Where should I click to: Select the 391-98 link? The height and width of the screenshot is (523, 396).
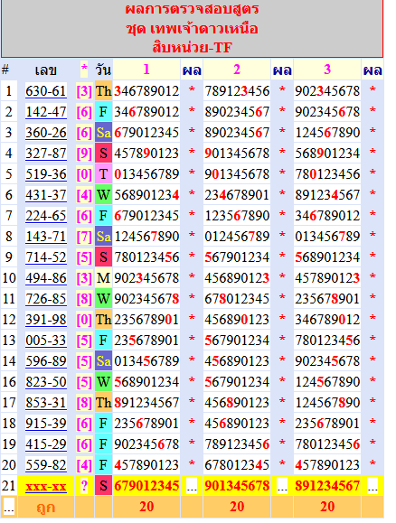pos(46,320)
